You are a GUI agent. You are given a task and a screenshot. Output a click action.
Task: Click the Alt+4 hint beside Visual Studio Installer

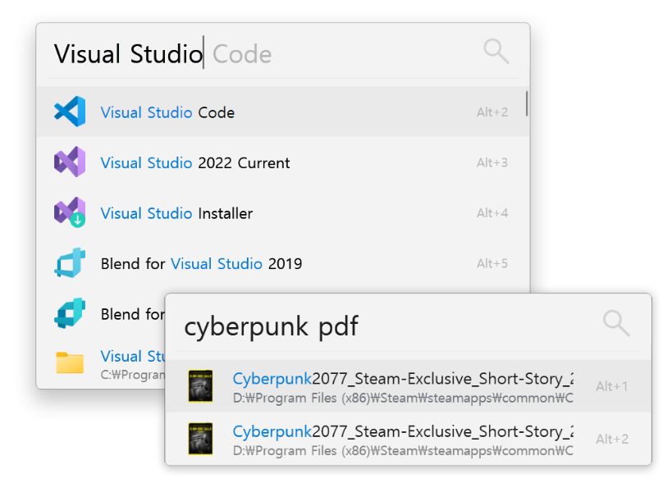coord(492,213)
